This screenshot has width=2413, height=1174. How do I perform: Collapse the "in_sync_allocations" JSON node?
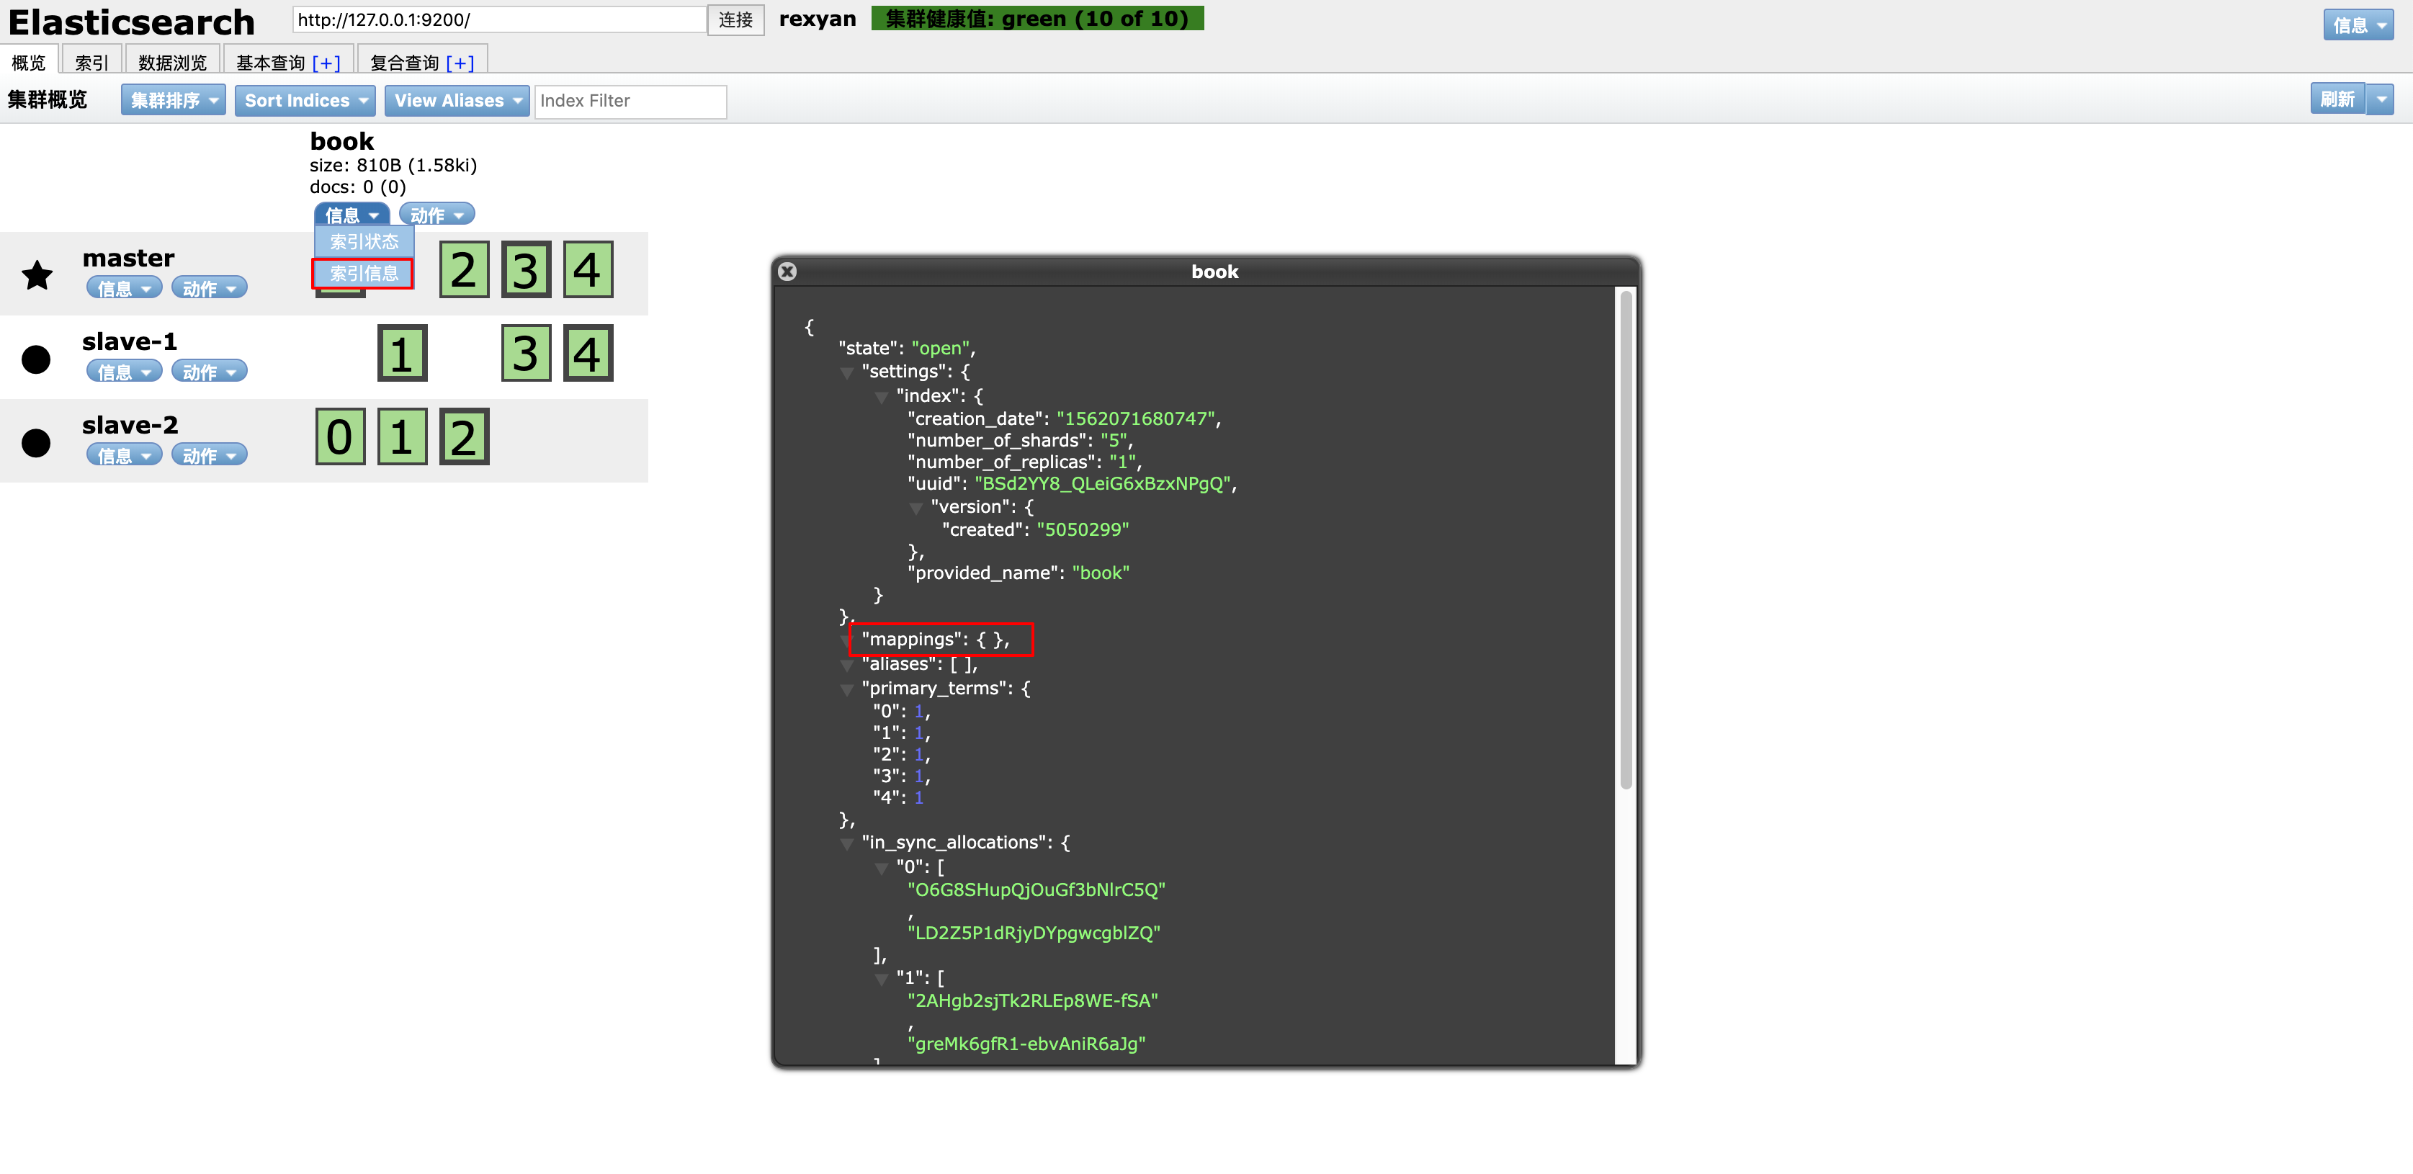coord(847,845)
